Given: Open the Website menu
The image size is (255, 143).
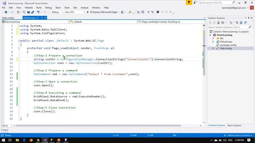Looking at the screenshot, I should (x=29, y=8).
